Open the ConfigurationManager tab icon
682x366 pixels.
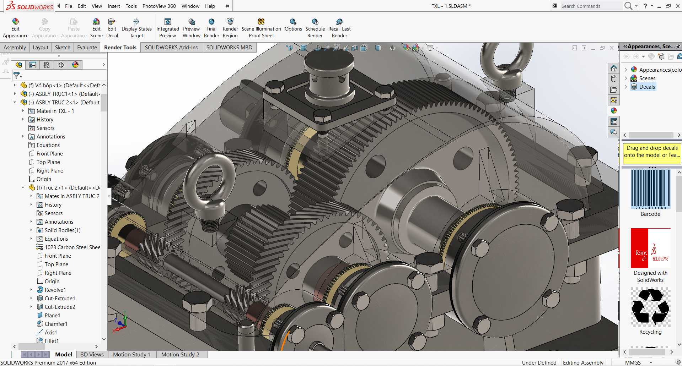pos(47,65)
